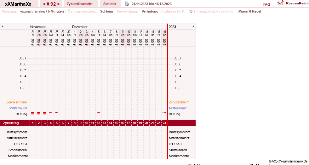Click the left Medikamente row label
Screen dimensions: 309x165
[18, 156]
